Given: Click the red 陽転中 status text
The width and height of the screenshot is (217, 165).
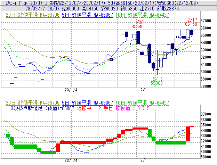Looking at the screenshot, I should [x=84, y=108].
